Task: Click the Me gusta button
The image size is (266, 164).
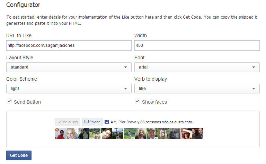Action: tap(68, 122)
